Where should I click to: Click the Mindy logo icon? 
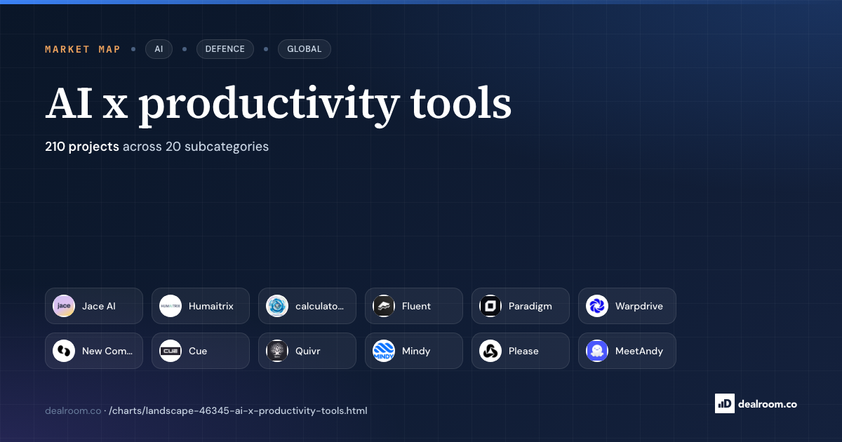[384, 351]
